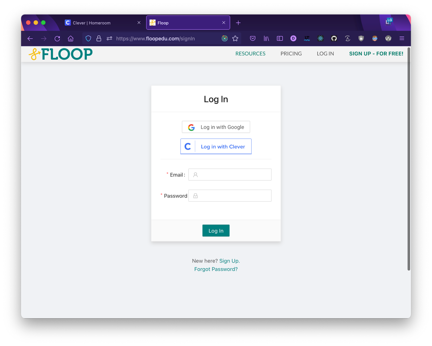The image size is (432, 346).
Task: Open the RESOURCES nav item
Action: (x=250, y=54)
